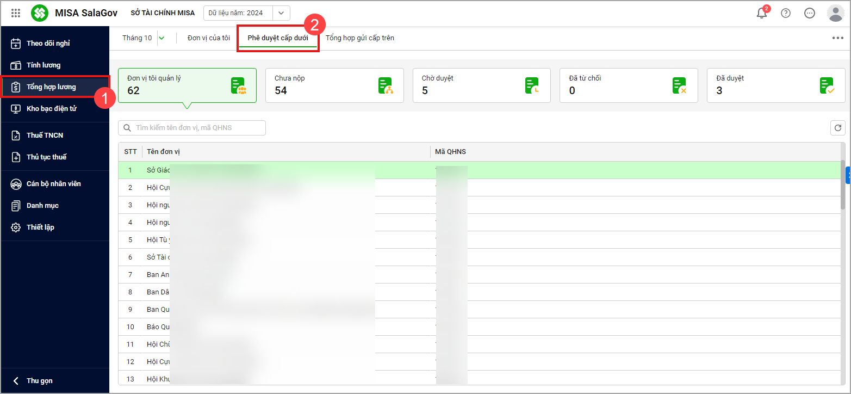The height and width of the screenshot is (394, 851).
Task: Select the Chưa nộp filter card
Action: click(x=334, y=85)
